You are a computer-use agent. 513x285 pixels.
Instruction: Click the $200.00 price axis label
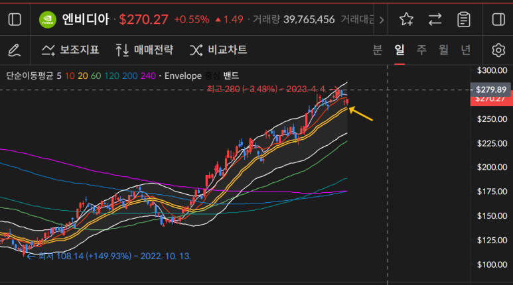click(x=492, y=167)
